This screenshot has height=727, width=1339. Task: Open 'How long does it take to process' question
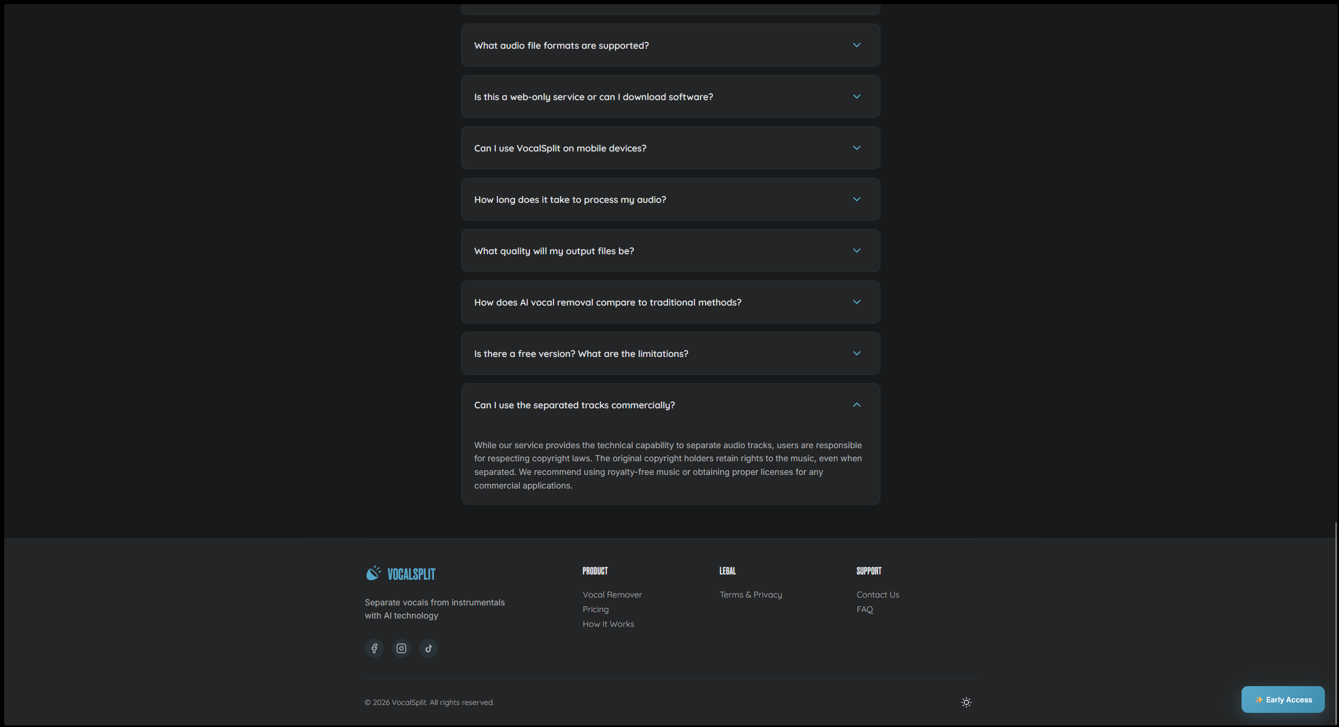pos(670,199)
